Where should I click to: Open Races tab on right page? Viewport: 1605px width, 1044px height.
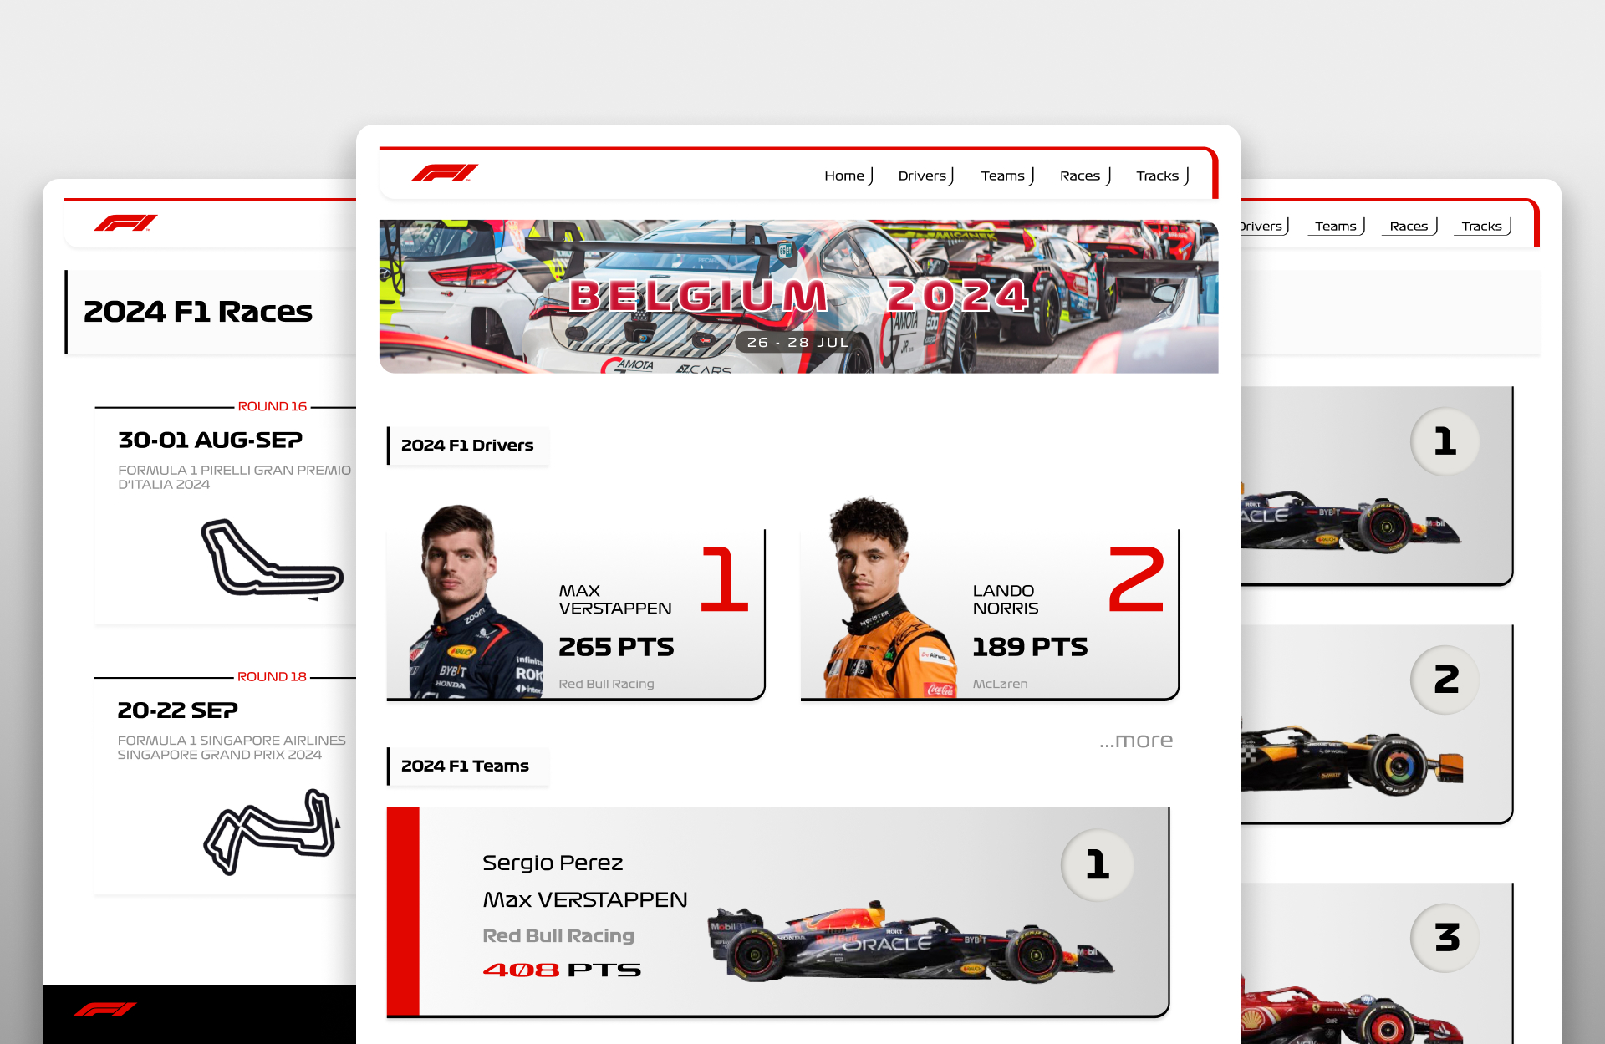tap(1409, 226)
